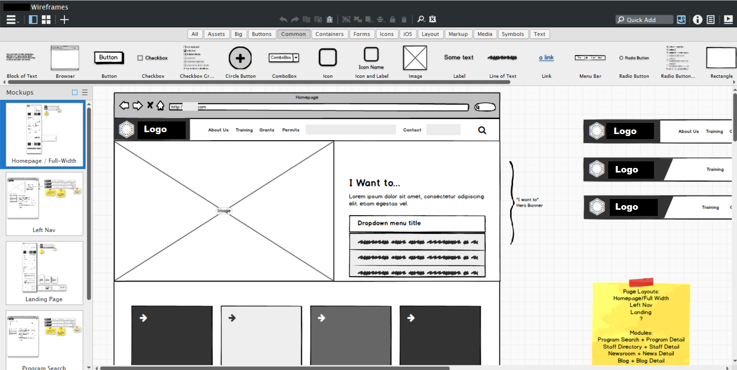Click the undo arrow icon
Viewport: 737px width, 370px height.
pos(283,20)
